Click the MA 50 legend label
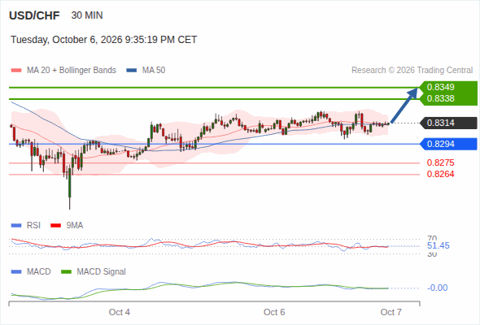The image size is (480, 325). coord(154,71)
